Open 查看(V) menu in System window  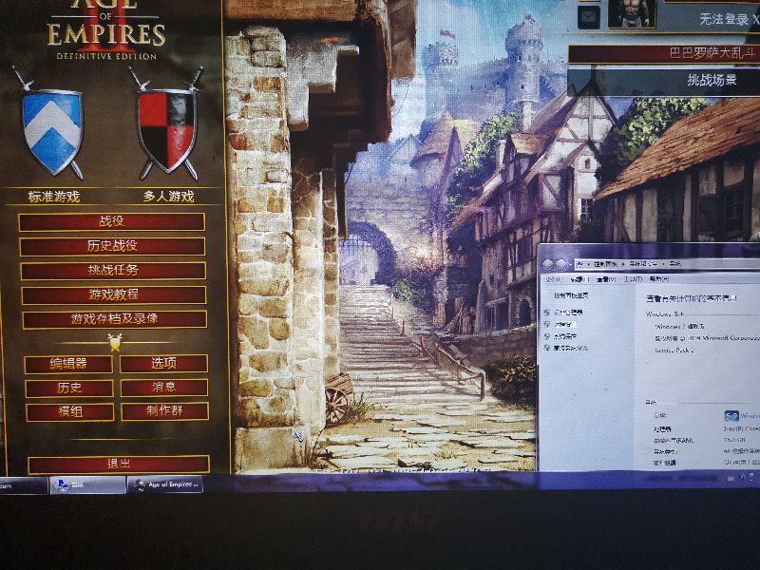click(x=606, y=279)
